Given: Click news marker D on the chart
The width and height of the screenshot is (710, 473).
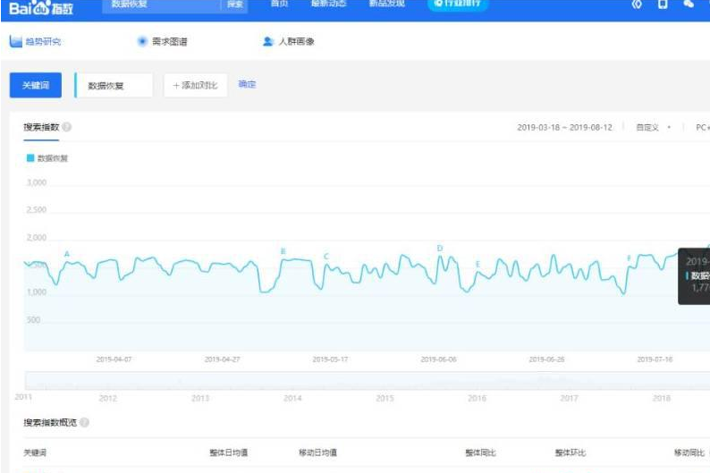Looking at the screenshot, I should (x=439, y=248).
